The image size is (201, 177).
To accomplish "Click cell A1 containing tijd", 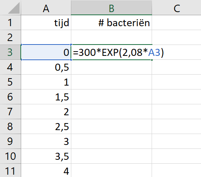I will pyautogui.click(x=46, y=23).
